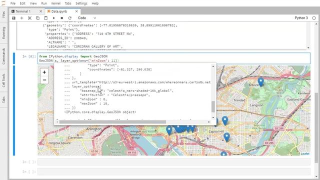Cut selected cell with the scissors icon

[x=30, y=18]
